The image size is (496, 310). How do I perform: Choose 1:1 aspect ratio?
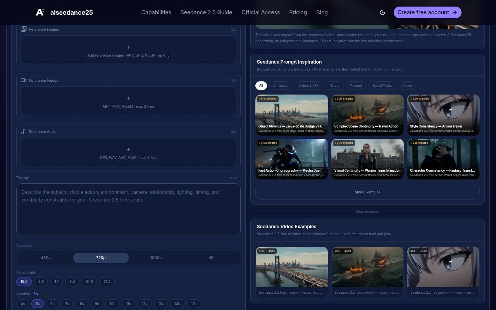(x=57, y=282)
